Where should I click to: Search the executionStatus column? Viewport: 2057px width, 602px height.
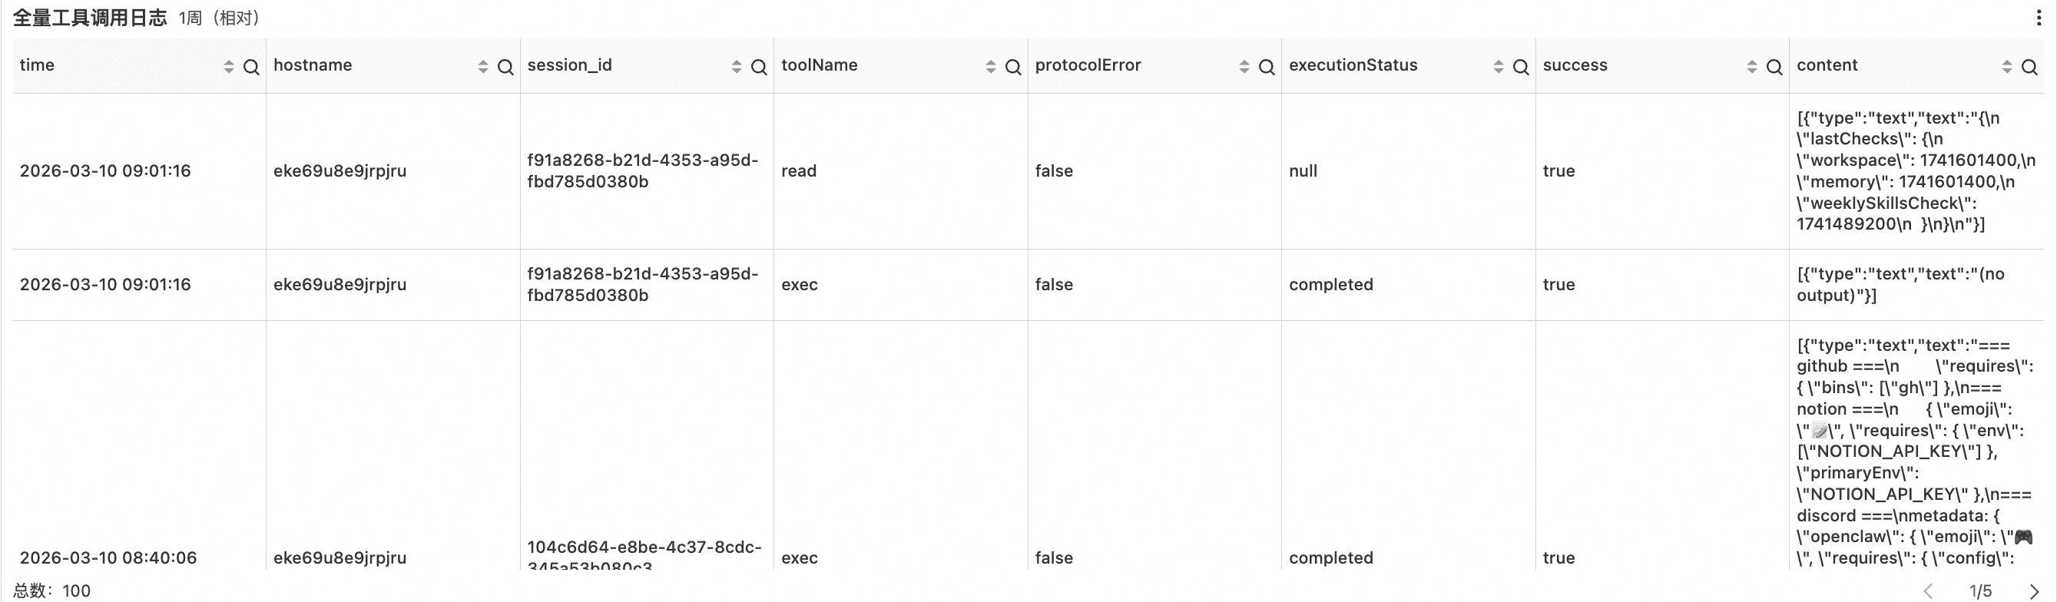click(x=1520, y=67)
